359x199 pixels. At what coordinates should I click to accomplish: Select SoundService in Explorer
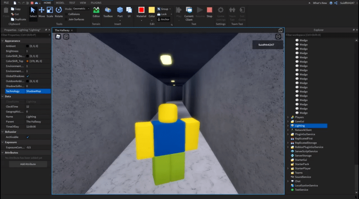coord(303,177)
